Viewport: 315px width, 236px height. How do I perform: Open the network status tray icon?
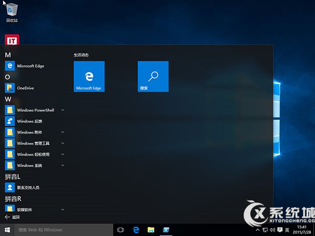click(x=265, y=230)
